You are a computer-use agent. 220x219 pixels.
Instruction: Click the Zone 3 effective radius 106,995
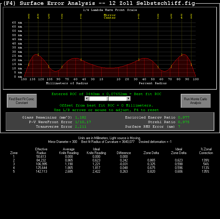41,164
